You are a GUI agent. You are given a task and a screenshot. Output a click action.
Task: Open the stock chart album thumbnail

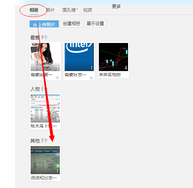pos(113,57)
